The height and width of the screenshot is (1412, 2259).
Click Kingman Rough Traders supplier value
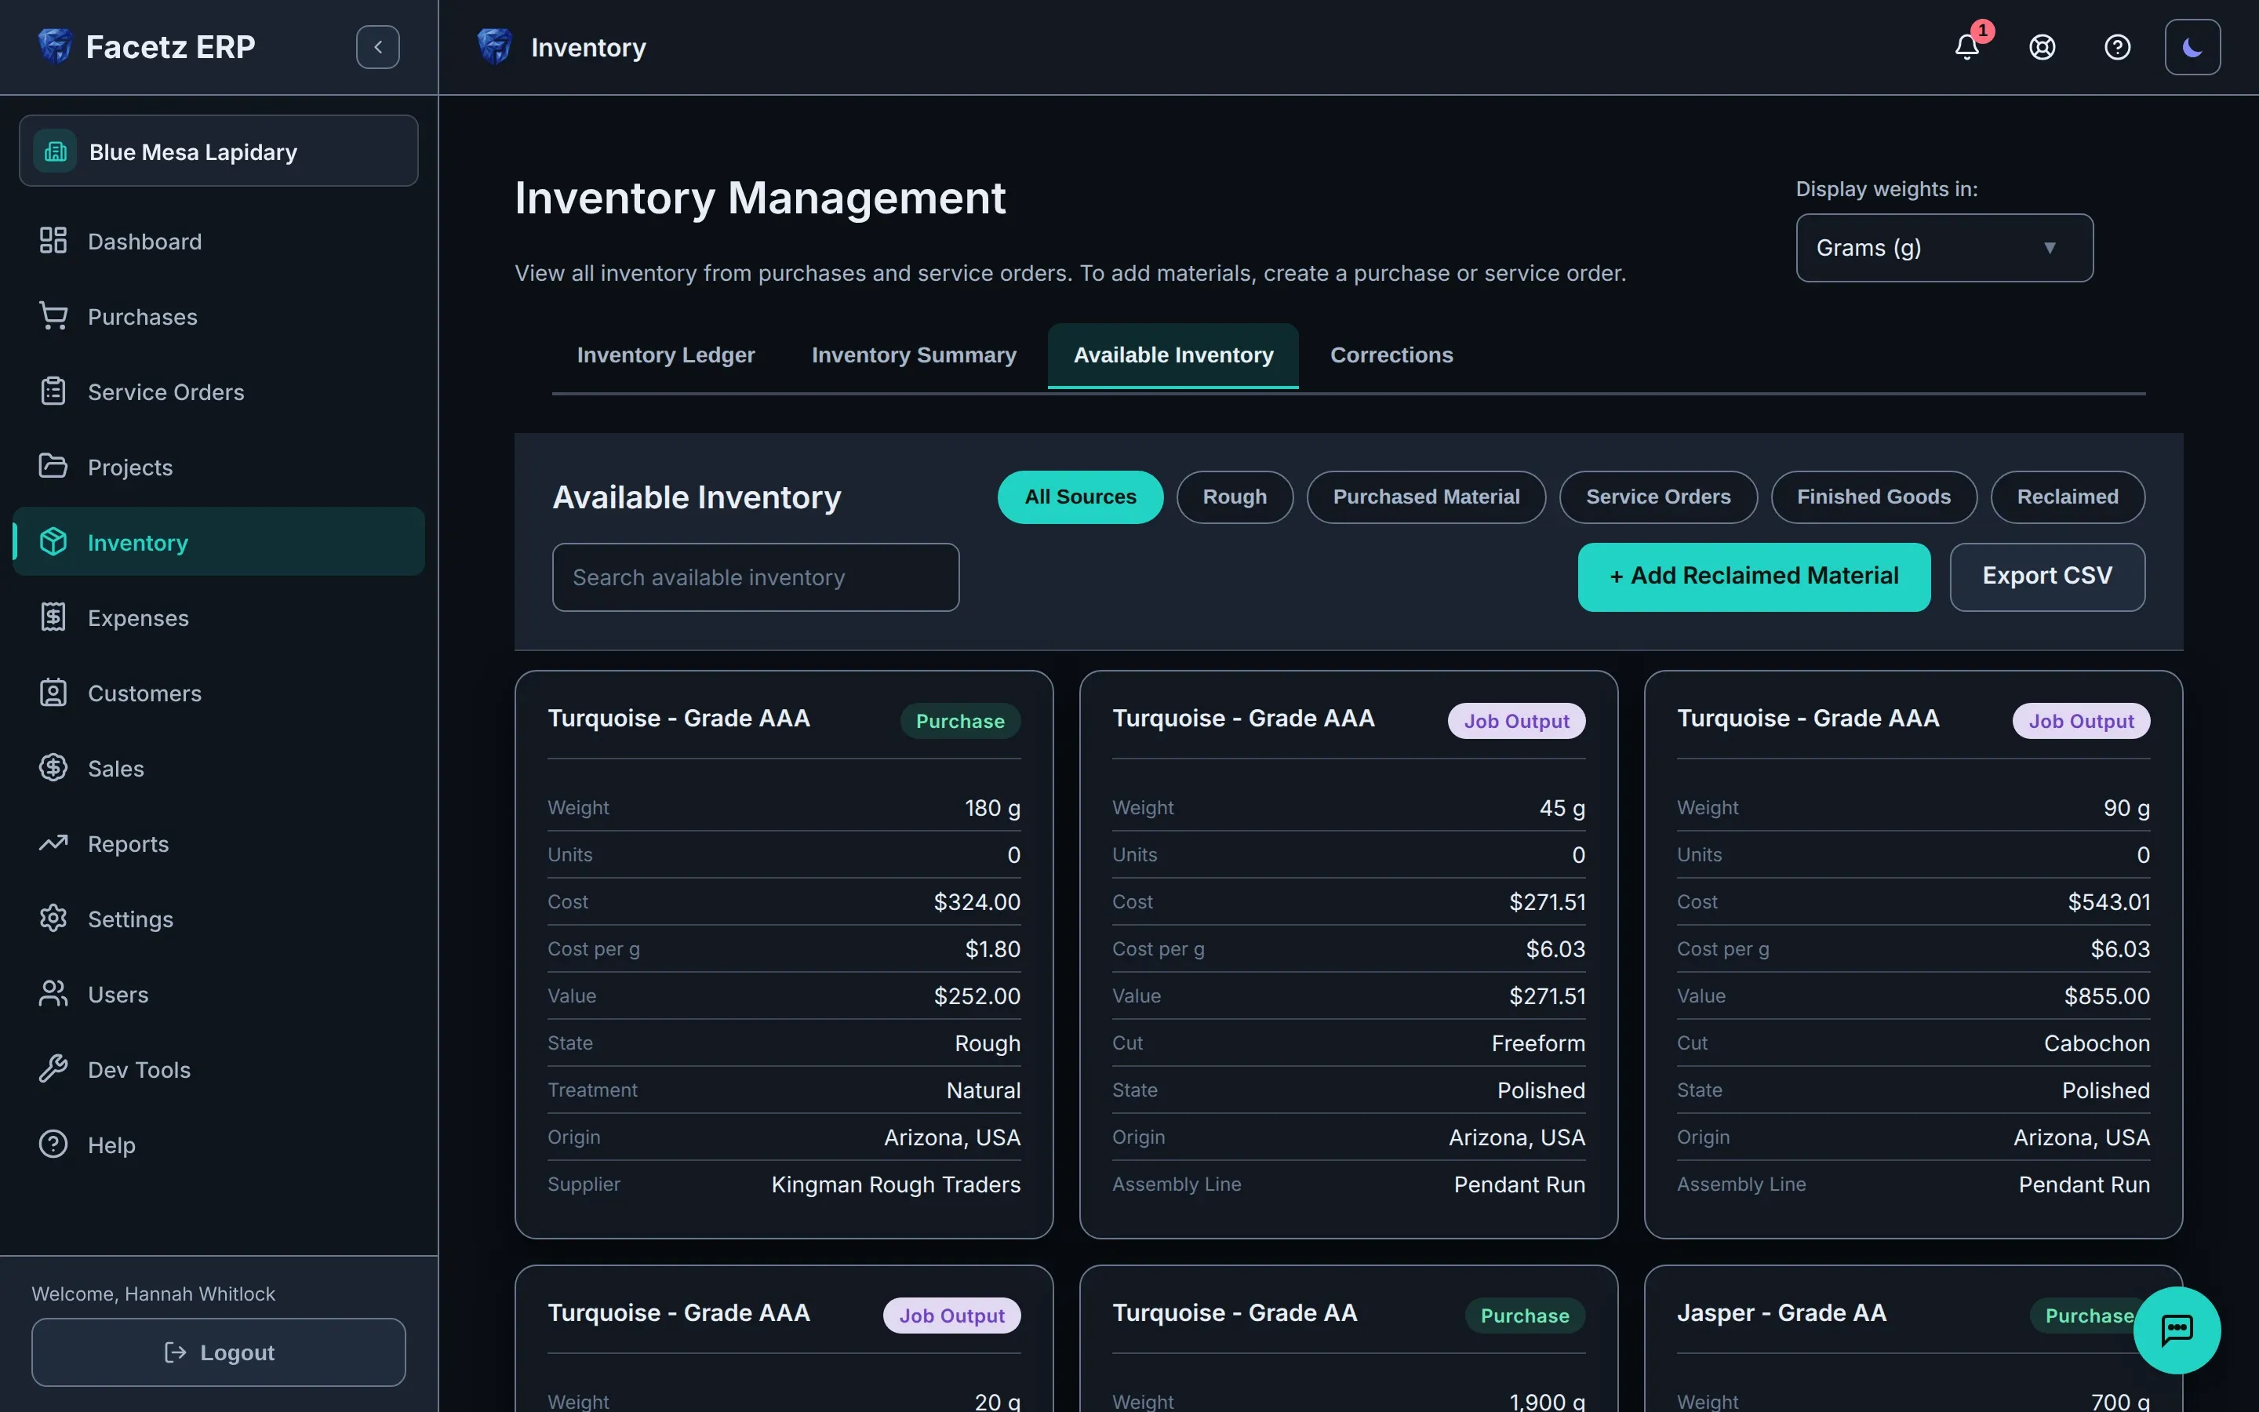(895, 1185)
